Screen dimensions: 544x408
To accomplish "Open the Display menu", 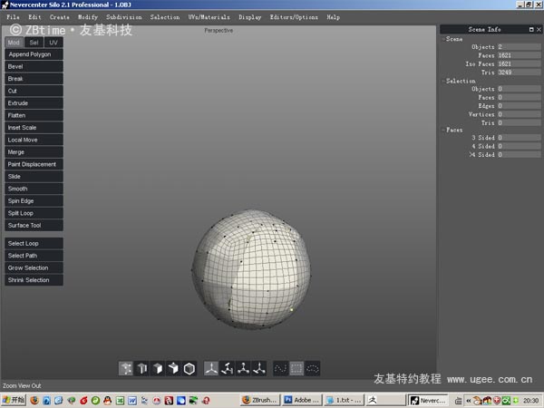I will [250, 17].
